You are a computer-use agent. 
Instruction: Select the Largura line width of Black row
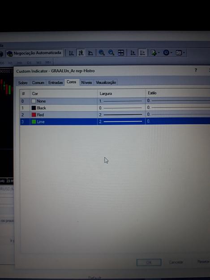point(121,108)
